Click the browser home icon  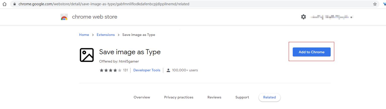click(x=4, y=4)
